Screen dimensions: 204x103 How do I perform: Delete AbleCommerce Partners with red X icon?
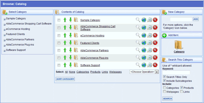(x=155, y=50)
